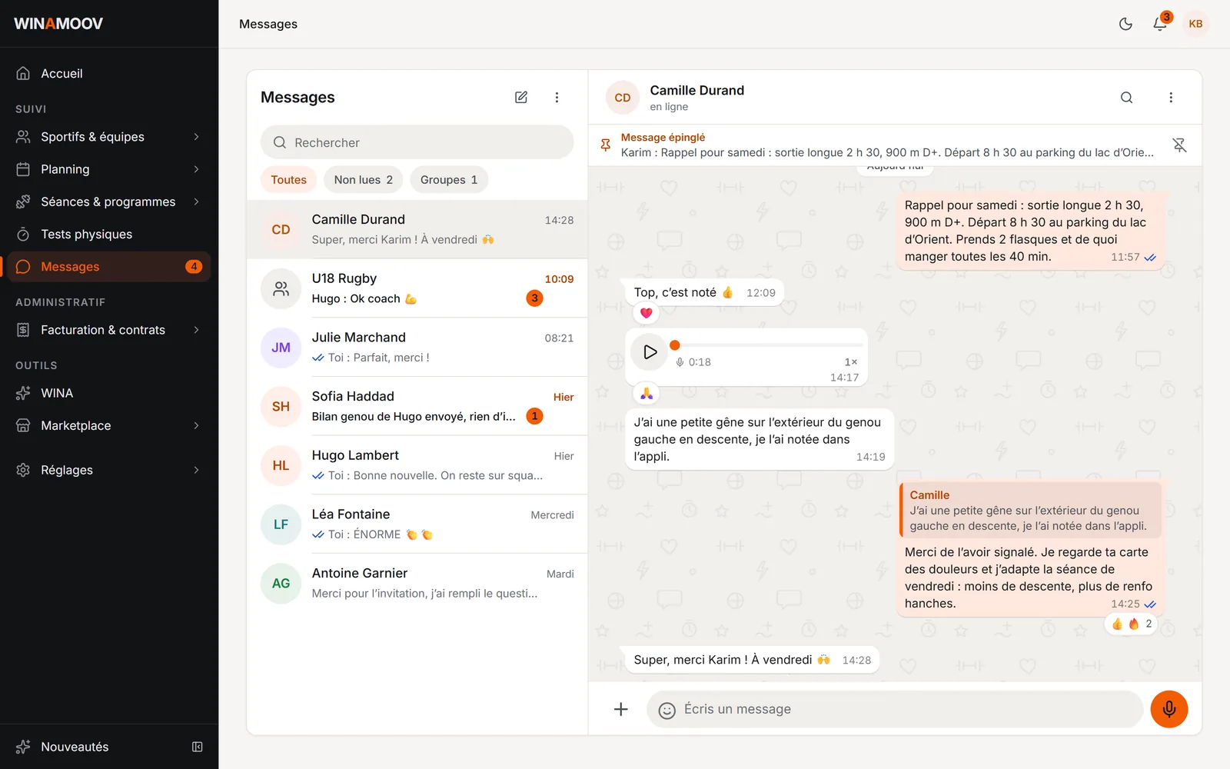Expand the Réglages submenu
This screenshot has height=769, width=1230.
click(109, 470)
